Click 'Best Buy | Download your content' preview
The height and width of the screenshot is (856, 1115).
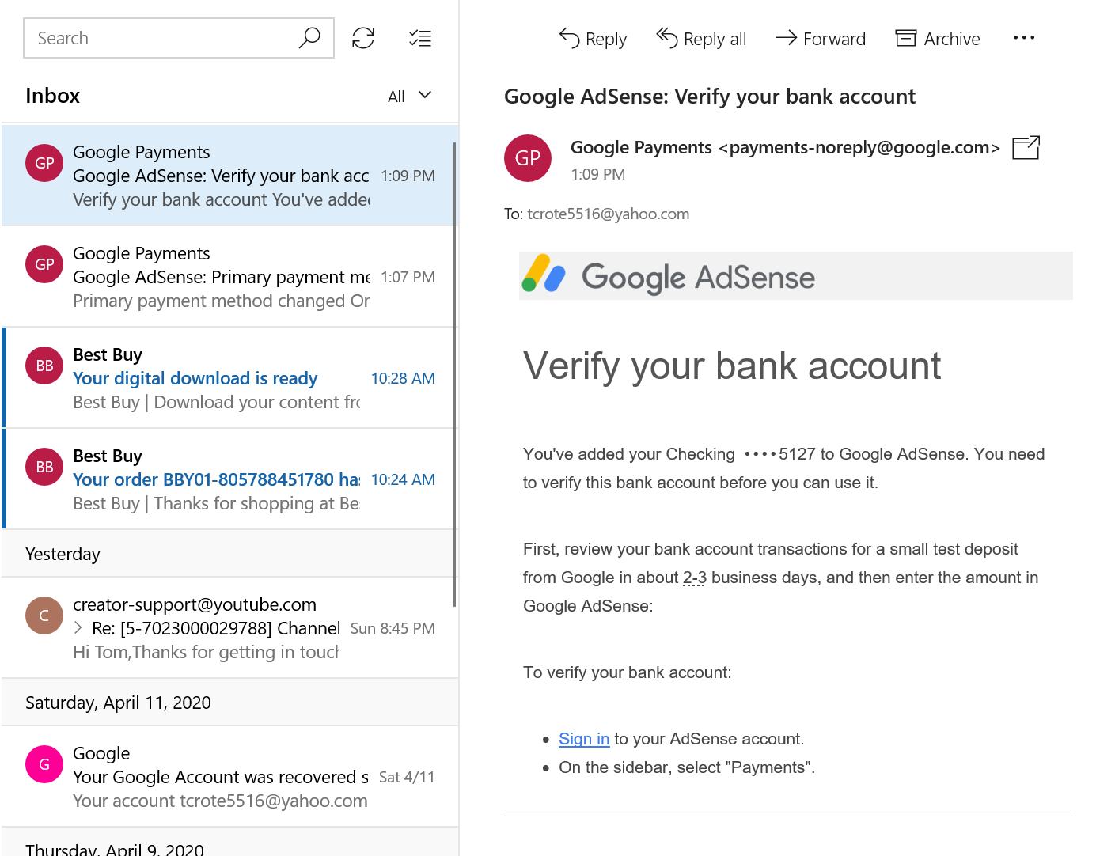coord(217,402)
